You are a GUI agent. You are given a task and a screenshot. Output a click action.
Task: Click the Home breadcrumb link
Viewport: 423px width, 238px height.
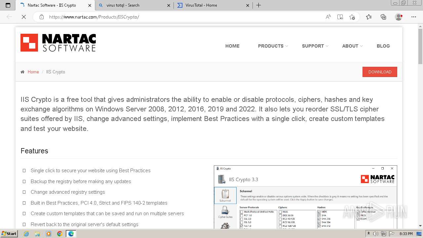[33, 72]
